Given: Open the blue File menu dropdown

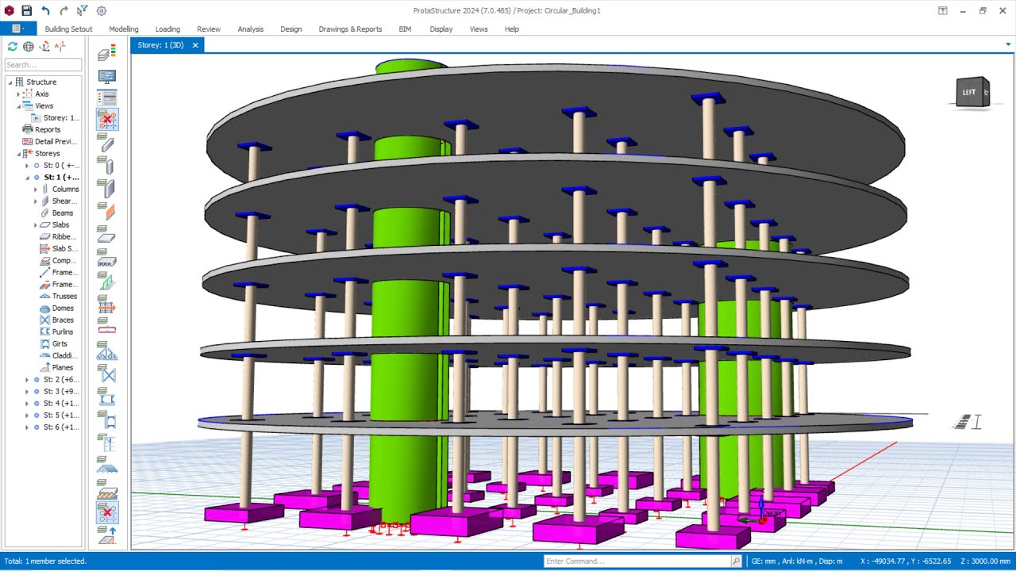Looking at the screenshot, I should (x=17, y=29).
